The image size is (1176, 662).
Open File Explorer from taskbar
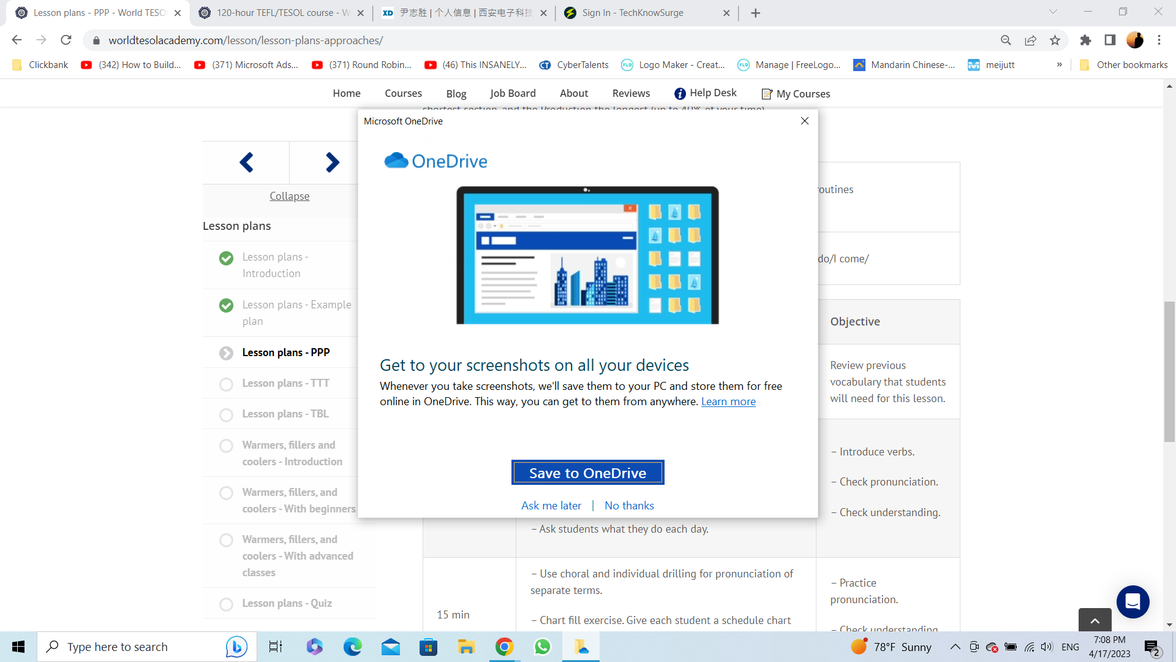pyautogui.click(x=466, y=647)
